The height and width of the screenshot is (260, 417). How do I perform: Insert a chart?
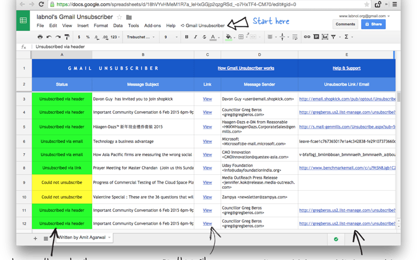coord(325,37)
